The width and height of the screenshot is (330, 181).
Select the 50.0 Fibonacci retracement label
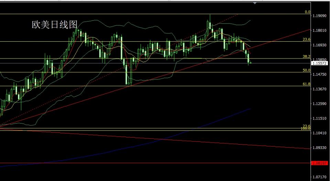[306, 70]
